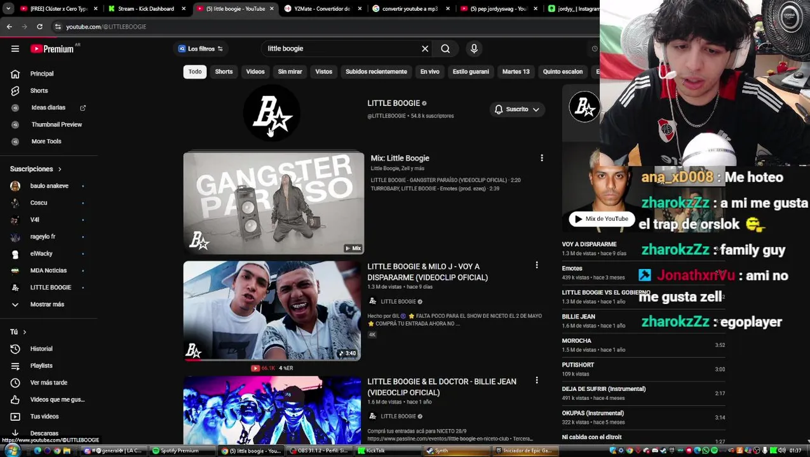Open the Gangster Paraíso mix thumbnail

click(274, 202)
